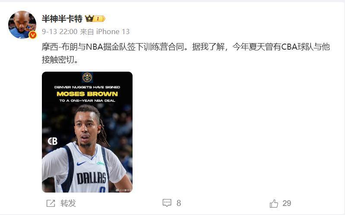Click the Nike swoosh on the jersey
The image size is (345, 215).
click(x=81, y=164)
